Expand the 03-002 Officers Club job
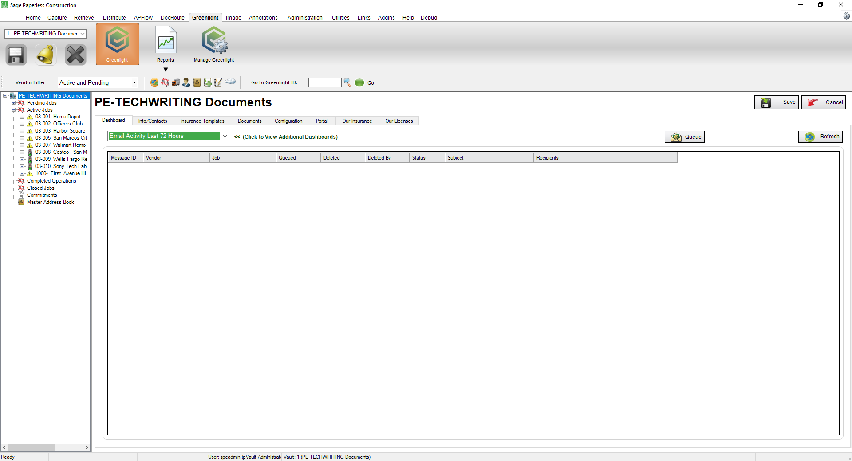The width and height of the screenshot is (852, 461). click(x=22, y=124)
